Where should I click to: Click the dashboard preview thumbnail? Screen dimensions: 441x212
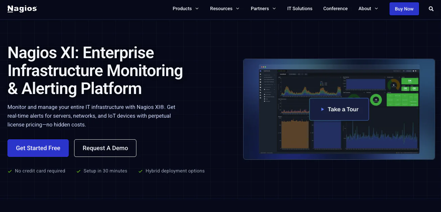tap(339, 109)
